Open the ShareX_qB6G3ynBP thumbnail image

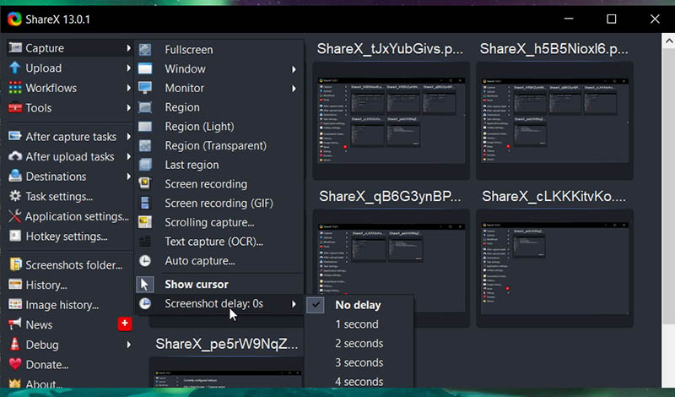(x=391, y=268)
